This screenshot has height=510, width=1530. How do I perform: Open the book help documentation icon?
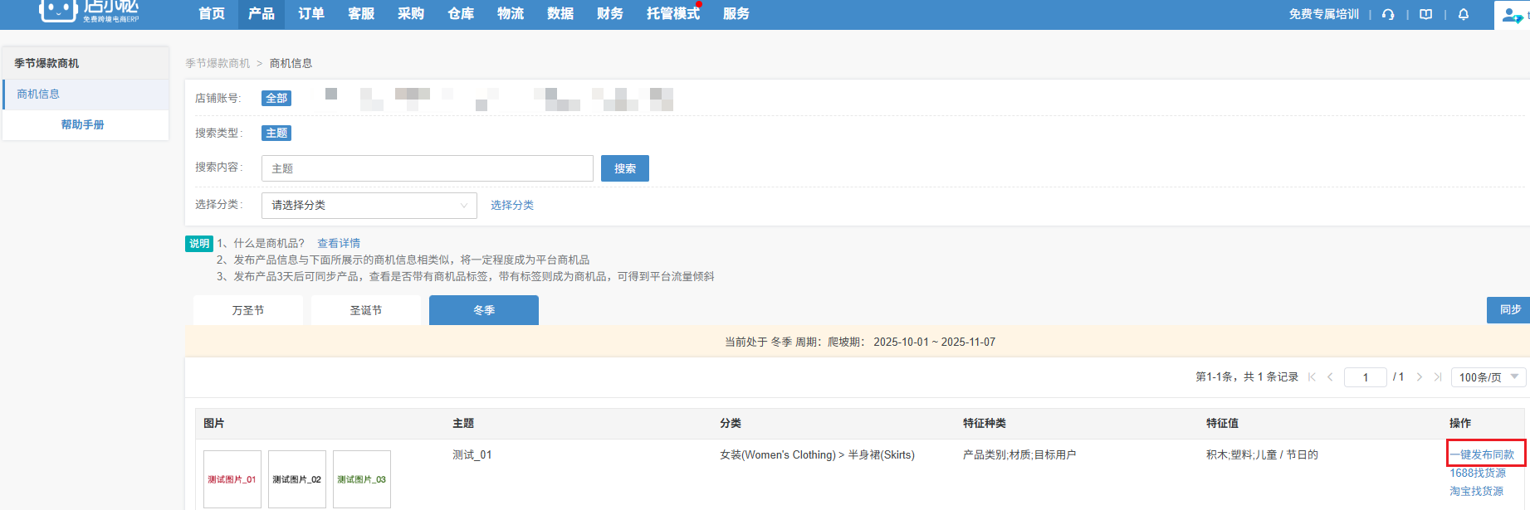(x=1426, y=14)
